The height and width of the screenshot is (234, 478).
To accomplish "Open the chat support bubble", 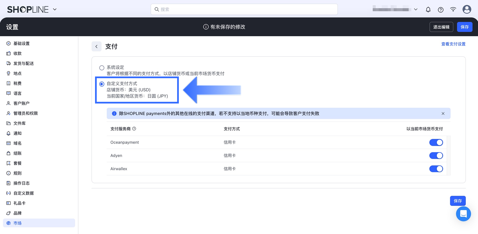I will pos(463,214).
